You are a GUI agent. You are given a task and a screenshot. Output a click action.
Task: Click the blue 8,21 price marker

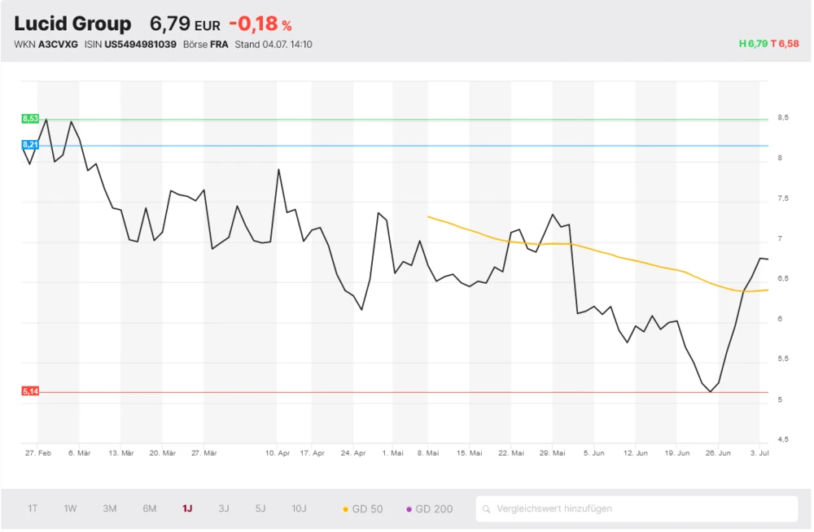[x=30, y=145]
